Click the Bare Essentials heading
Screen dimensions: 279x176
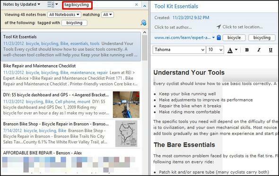(184, 145)
